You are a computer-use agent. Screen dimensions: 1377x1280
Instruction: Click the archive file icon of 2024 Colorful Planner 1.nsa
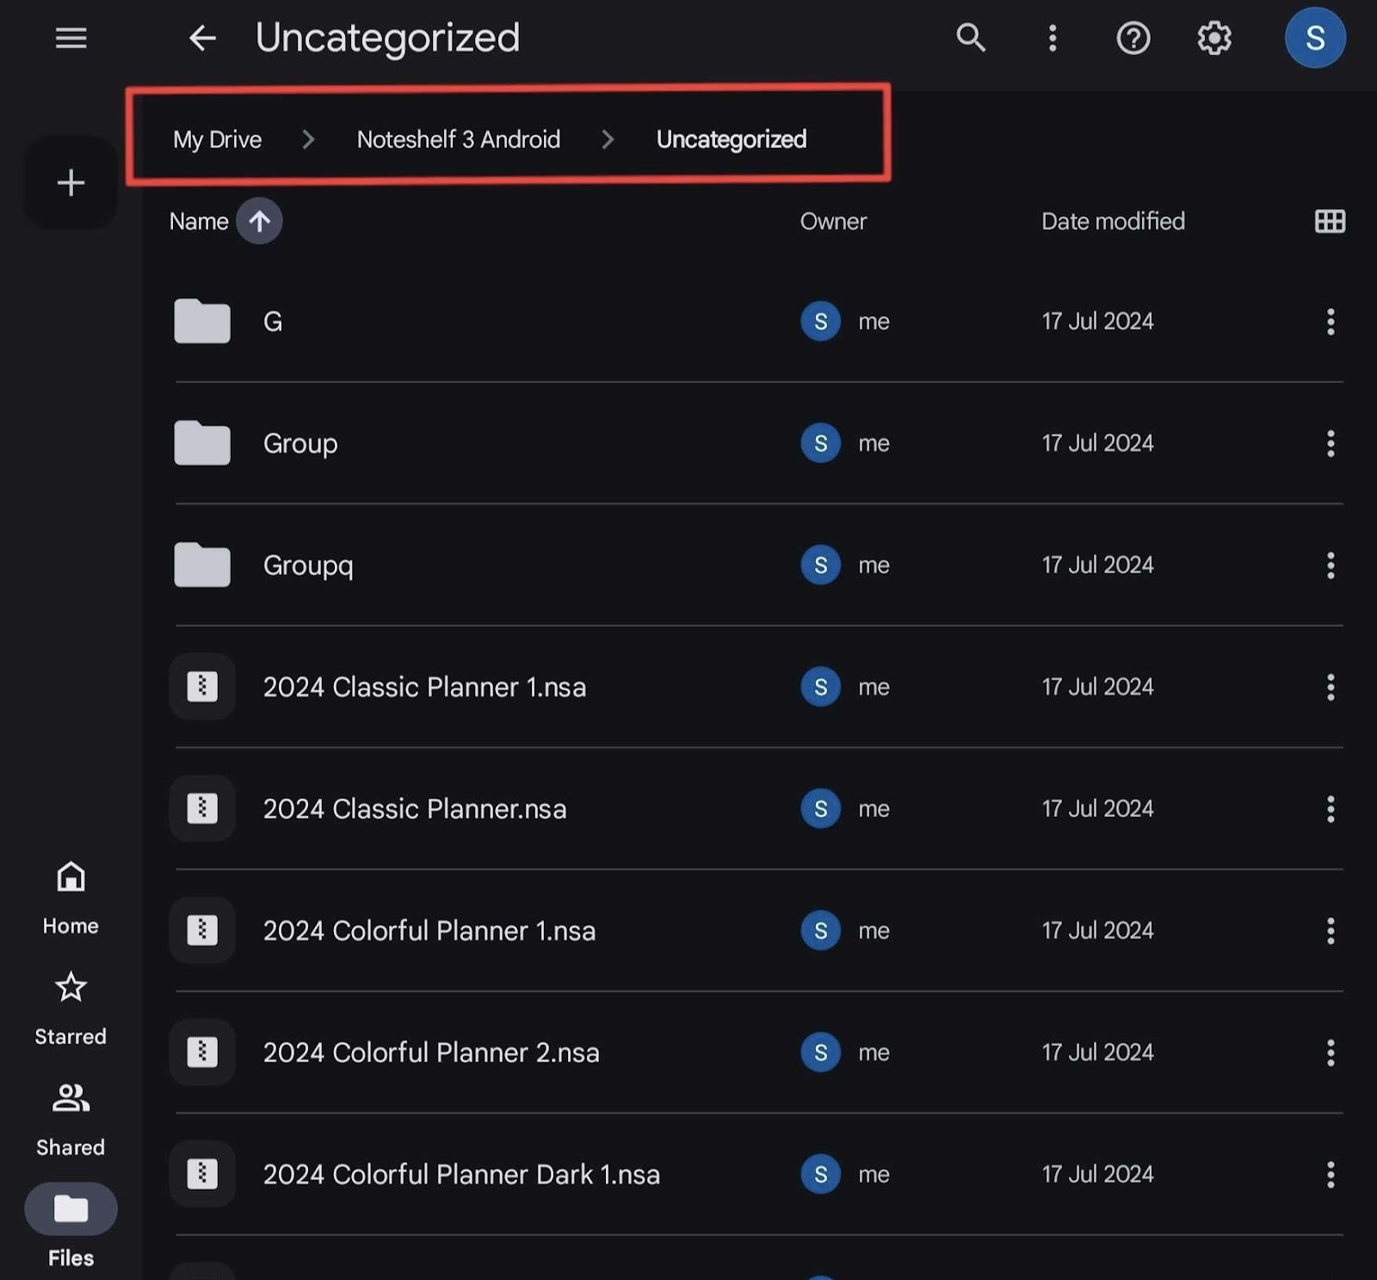201,931
